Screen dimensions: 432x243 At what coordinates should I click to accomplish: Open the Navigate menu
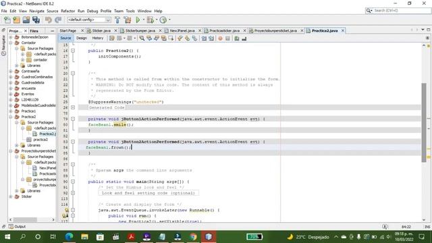click(x=36, y=11)
